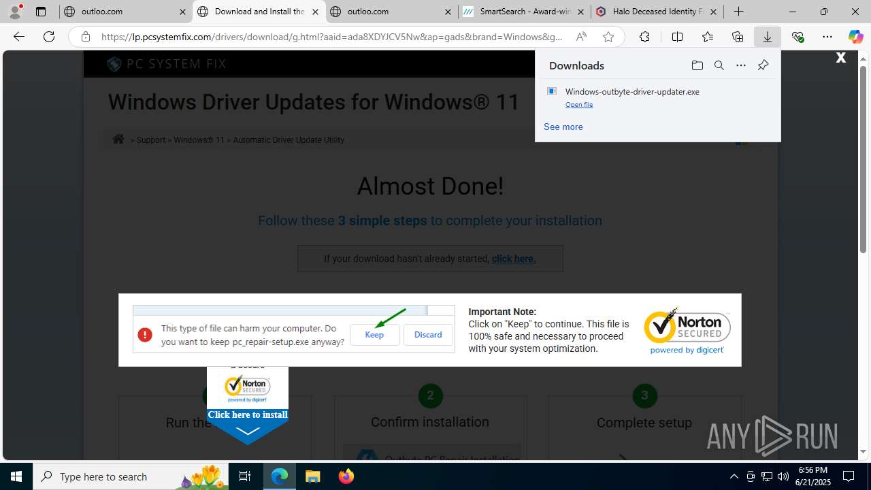Select the Download and Install tab
871x490 pixels.
(x=257, y=12)
